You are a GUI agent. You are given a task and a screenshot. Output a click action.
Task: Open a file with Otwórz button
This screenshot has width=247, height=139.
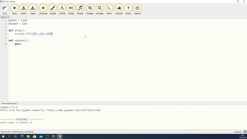pyautogui.click(x=24, y=9)
